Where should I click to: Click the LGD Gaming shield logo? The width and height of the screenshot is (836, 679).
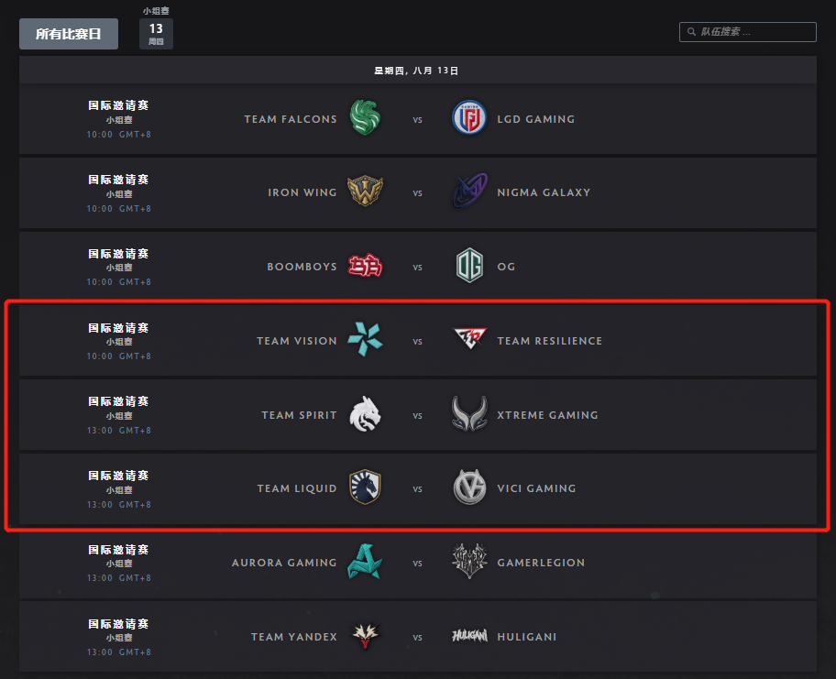coord(469,118)
